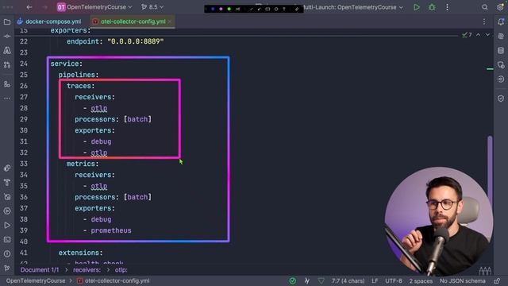Open more run actions menu

pyautogui.click(x=447, y=7)
